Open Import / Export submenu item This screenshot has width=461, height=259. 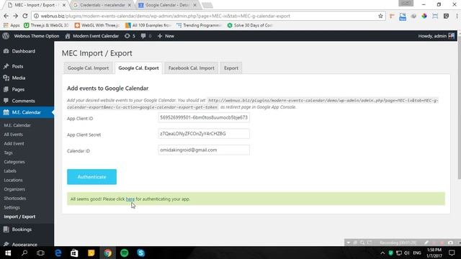click(x=19, y=217)
